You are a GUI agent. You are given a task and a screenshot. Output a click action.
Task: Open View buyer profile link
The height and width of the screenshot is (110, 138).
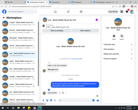coord(77,59)
